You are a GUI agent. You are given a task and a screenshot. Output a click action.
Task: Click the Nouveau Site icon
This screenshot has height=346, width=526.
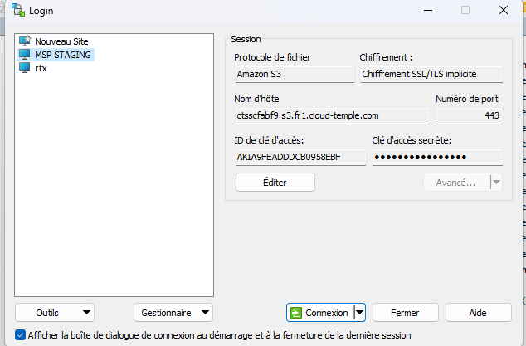(x=24, y=41)
